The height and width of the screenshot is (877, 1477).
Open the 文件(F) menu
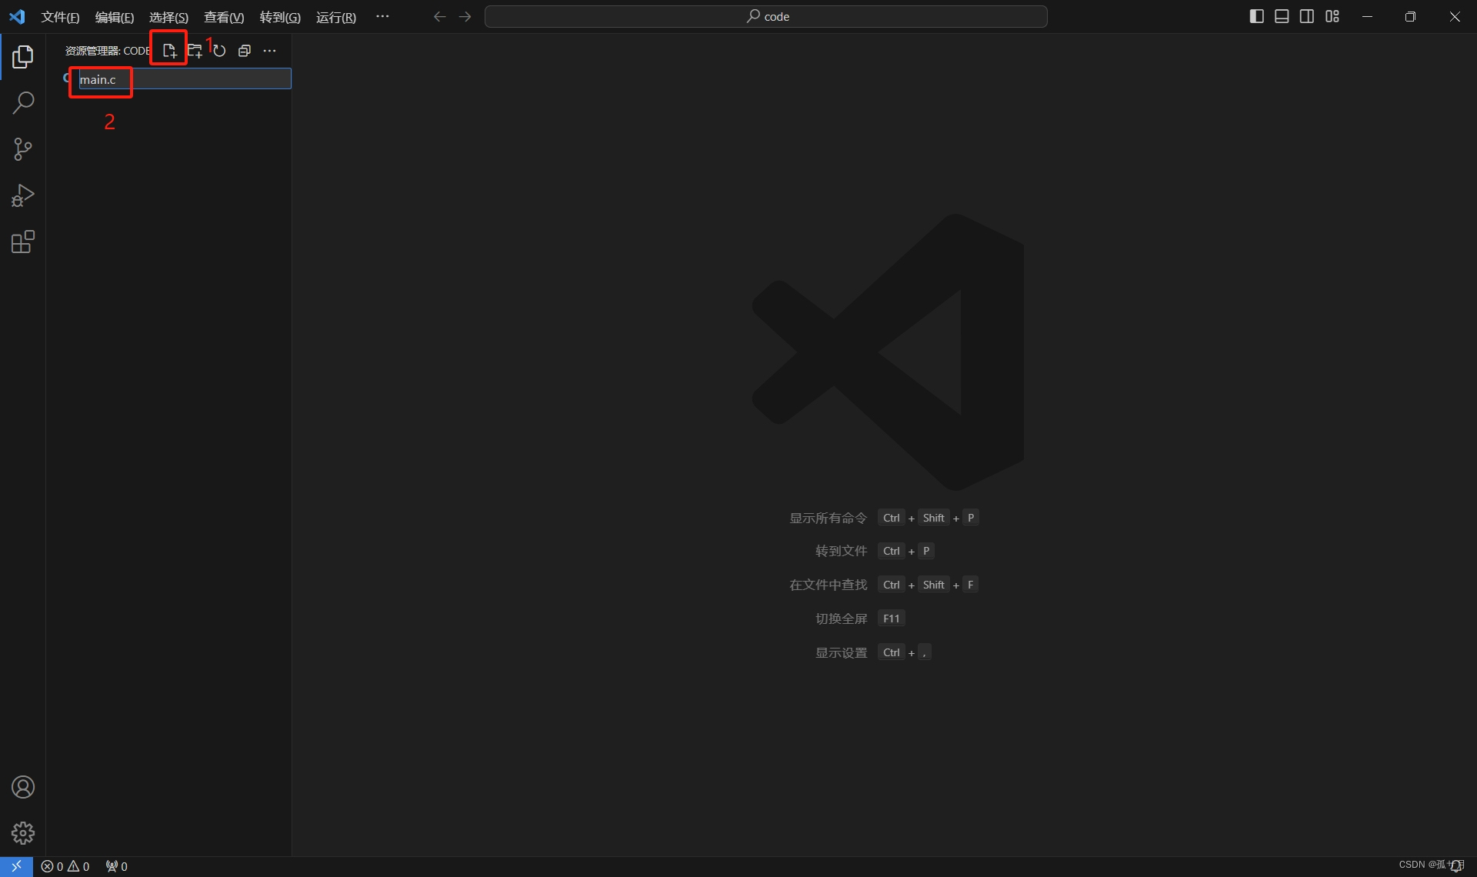click(x=60, y=17)
